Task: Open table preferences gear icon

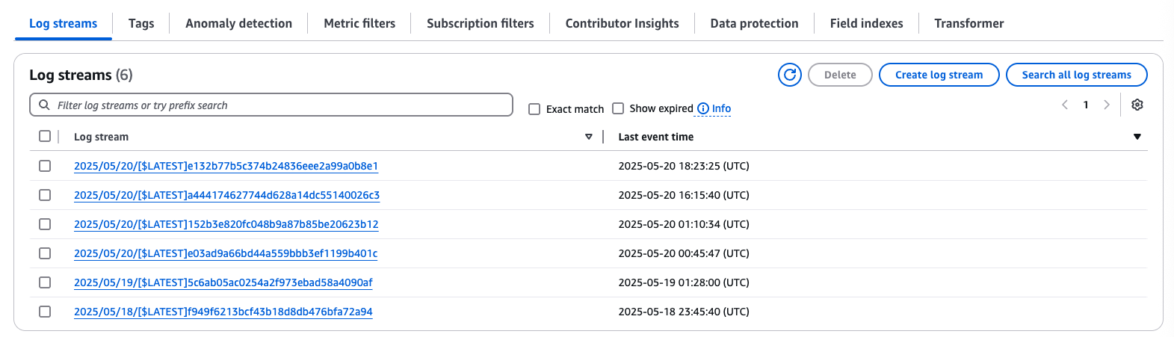Action: 1137,105
